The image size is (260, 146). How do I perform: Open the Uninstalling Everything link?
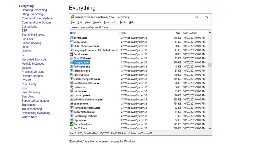click(x=36, y=113)
